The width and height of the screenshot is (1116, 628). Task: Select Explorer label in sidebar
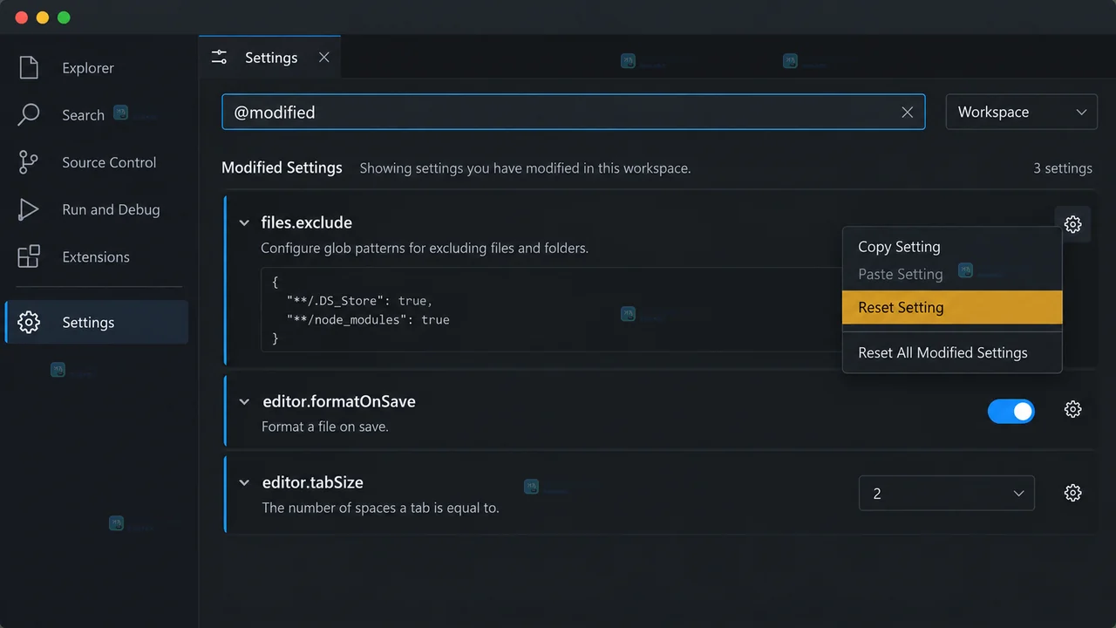click(x=88, y=68)
